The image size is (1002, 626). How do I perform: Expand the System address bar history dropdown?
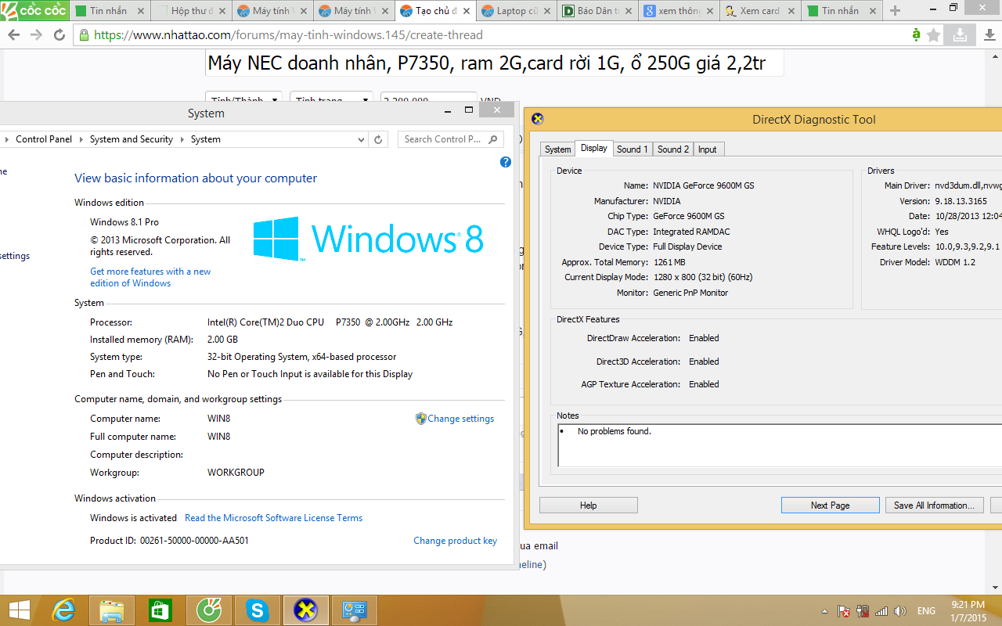361,139
